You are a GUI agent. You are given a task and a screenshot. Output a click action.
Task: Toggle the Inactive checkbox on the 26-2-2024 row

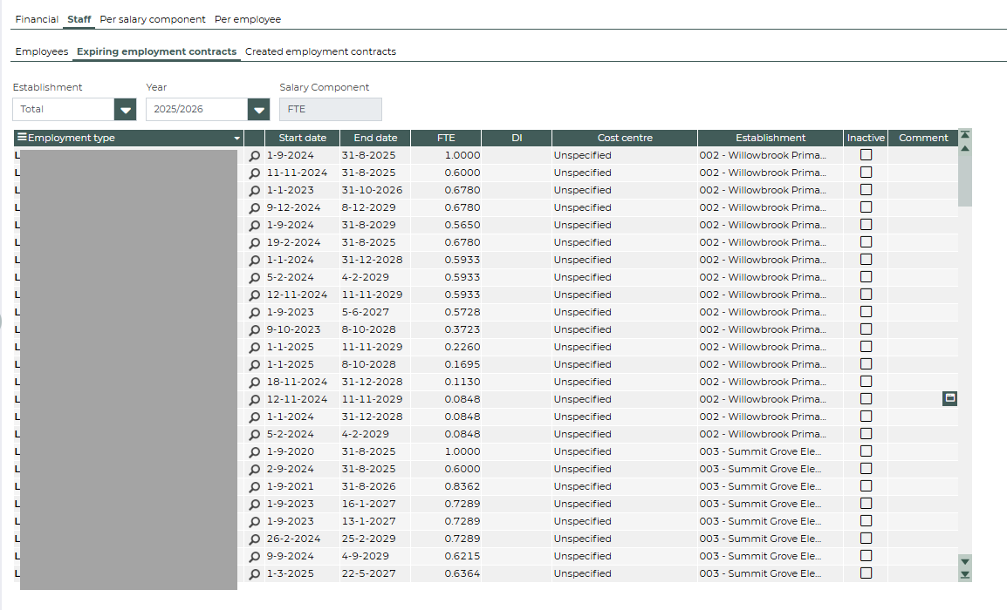point(866,539)
